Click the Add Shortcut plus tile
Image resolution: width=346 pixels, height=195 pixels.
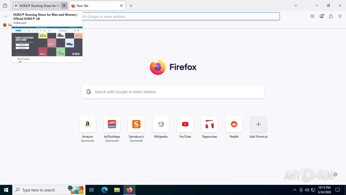(x=258, y=124)
